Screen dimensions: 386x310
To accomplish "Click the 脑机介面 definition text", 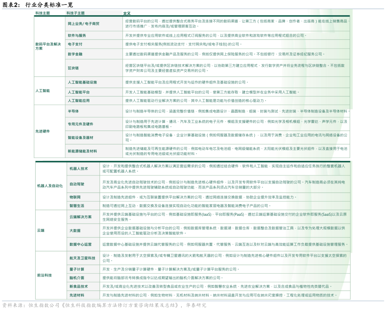I will (x=163, y=278).
